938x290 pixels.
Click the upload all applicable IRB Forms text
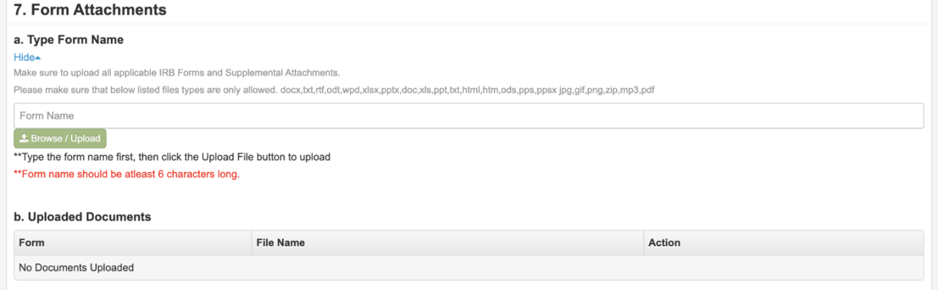tap(177, 73)
